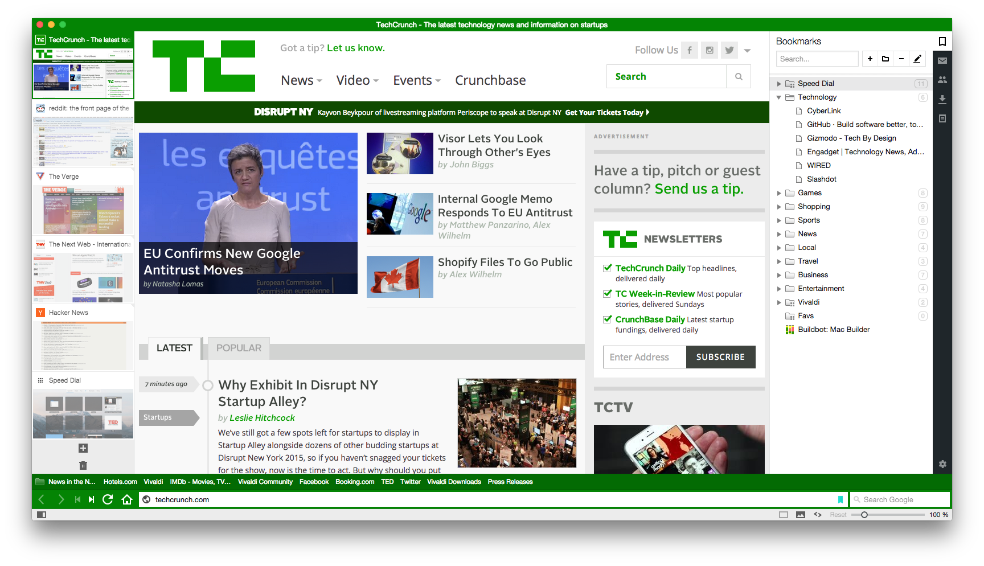Uncheck the CrunchBase Daily newsletter
The height and width of the screenshot is (566, 984).
tap(608, 319)
